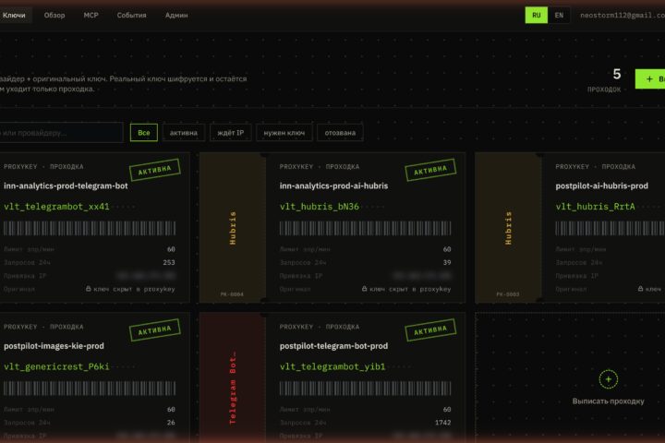
Task: Open the События tab
Action: (131, 16)
